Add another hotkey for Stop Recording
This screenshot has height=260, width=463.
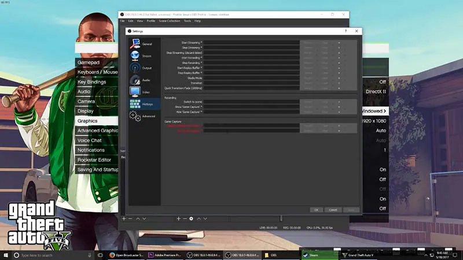339,63
